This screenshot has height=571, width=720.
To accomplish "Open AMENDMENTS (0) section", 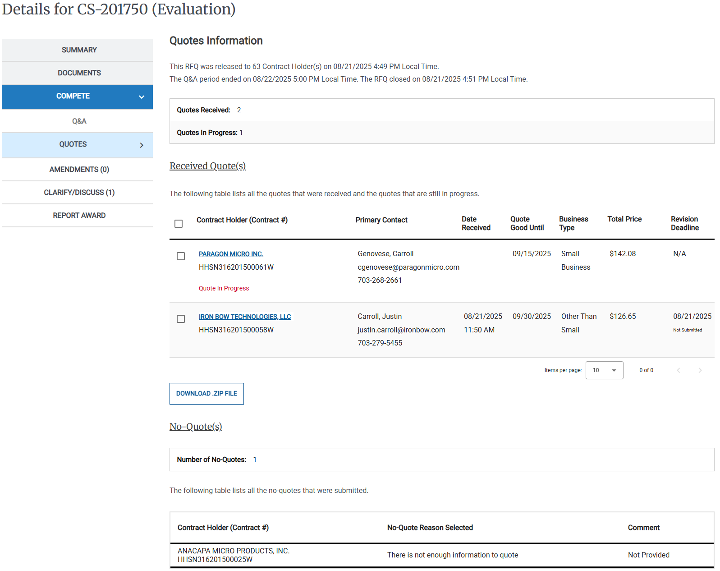I will tap(79, 170).
